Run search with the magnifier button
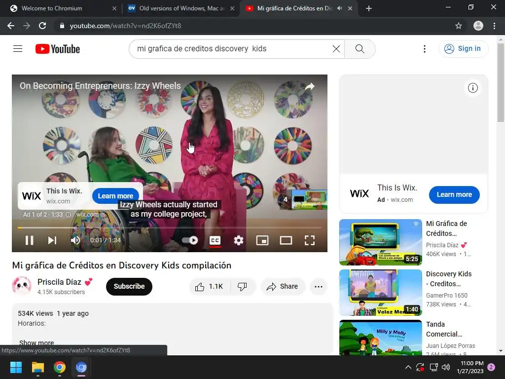This screenshot has width=505, height=379. tap(360, 49)
